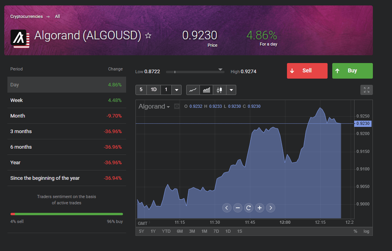This screenshot has width=392, height=251.
Task: Select the line chart type icon
Action: pos(193,90)
